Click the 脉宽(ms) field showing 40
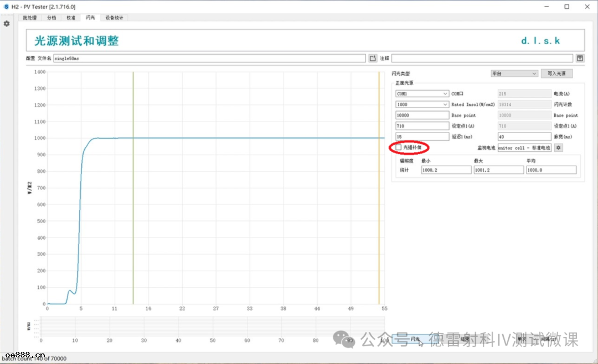This screenshot has width=598, height=364. (524, 136)
